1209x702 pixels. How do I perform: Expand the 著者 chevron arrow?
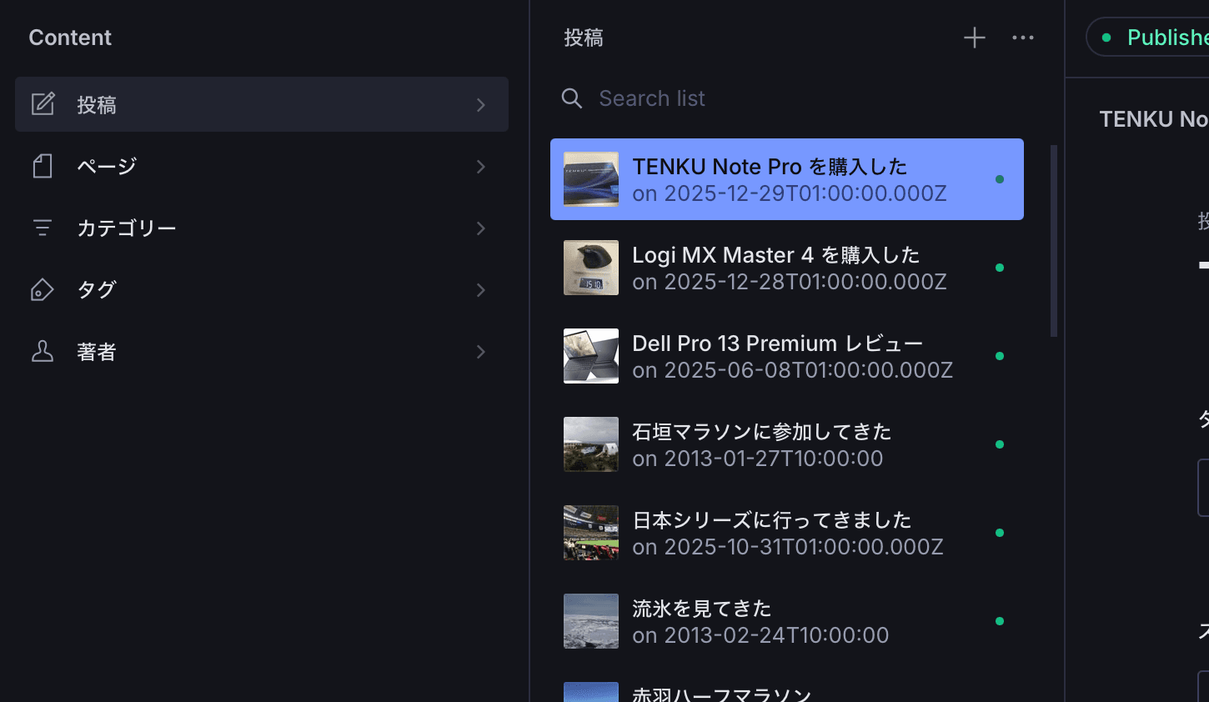coord(481,352)
